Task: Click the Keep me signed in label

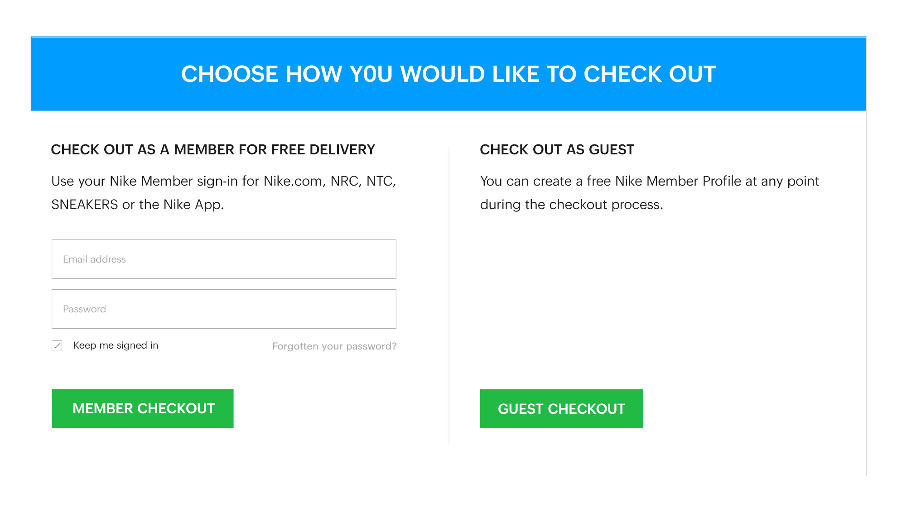Action: tap(116, 345)
